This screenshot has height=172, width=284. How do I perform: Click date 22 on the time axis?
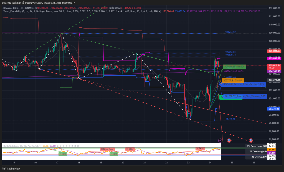[x=166, y=163]
